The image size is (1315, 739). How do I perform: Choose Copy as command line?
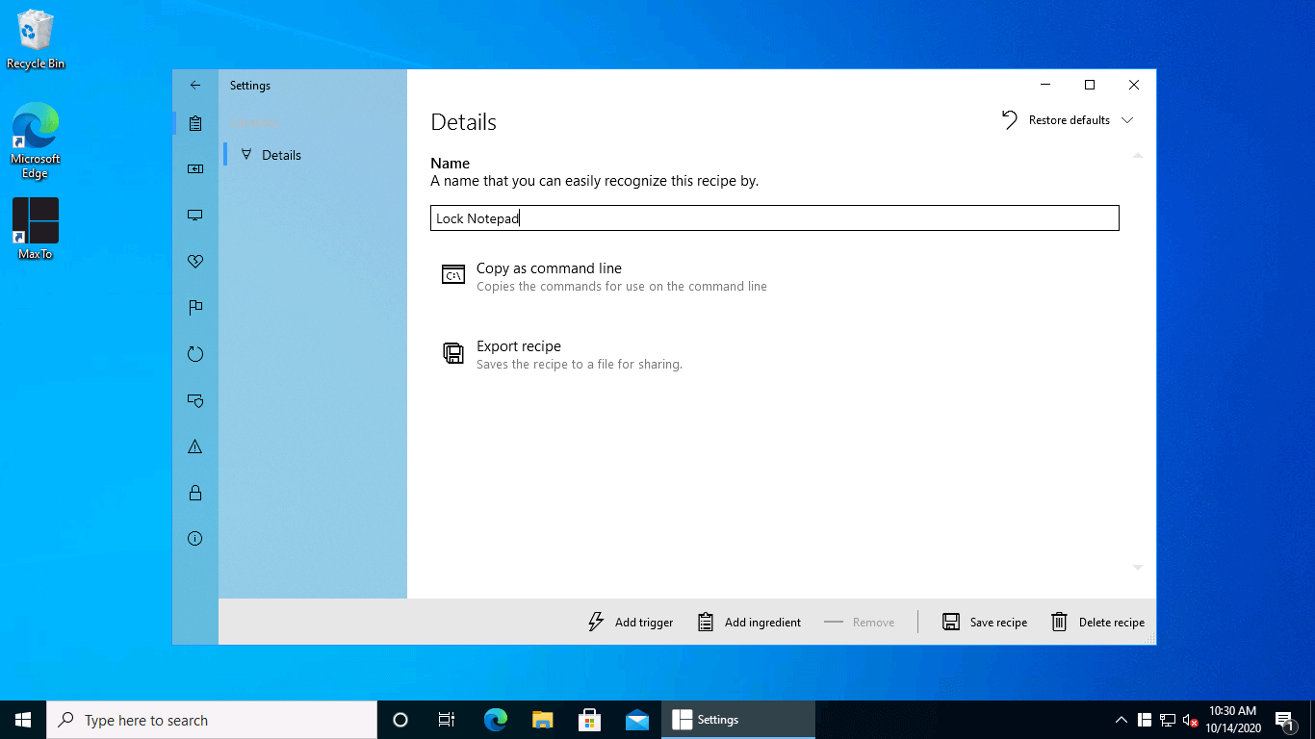(x=549, y=275)
